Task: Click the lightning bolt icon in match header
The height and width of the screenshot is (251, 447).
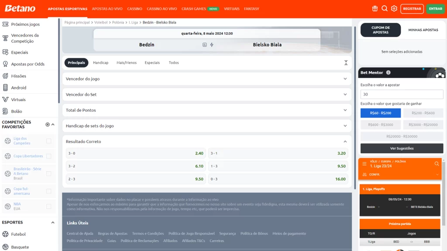Action: tap(212, 45)
